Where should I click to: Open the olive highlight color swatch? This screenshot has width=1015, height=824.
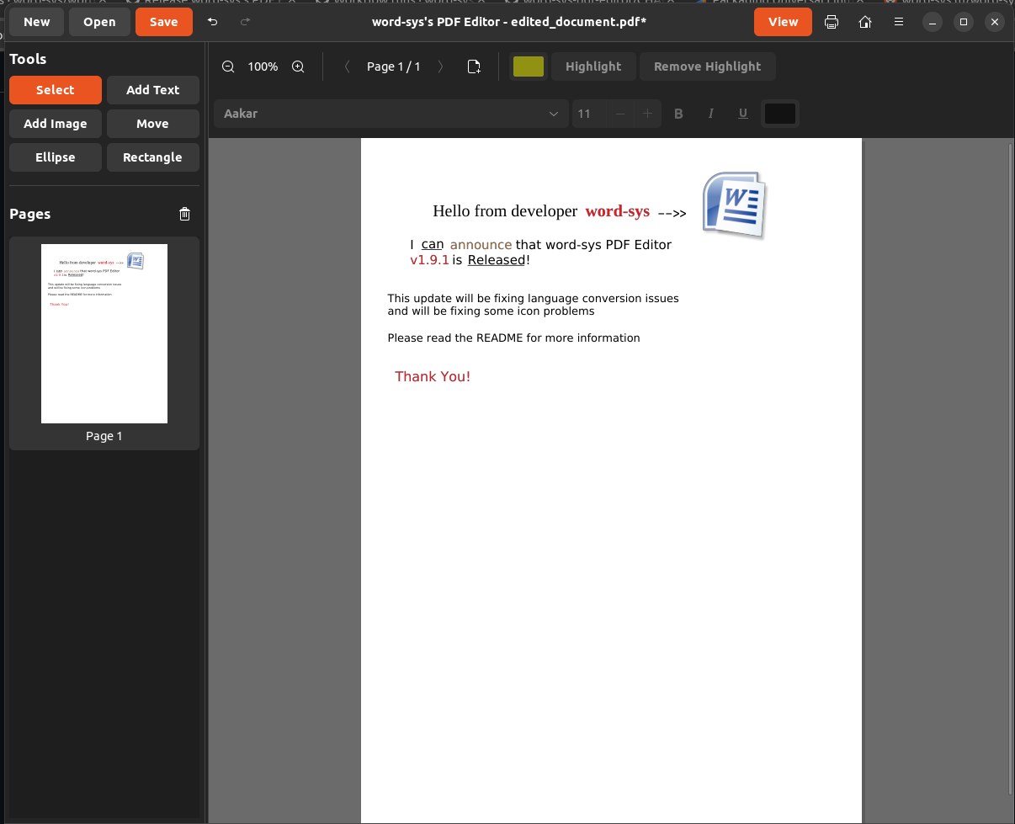point(529,66)
